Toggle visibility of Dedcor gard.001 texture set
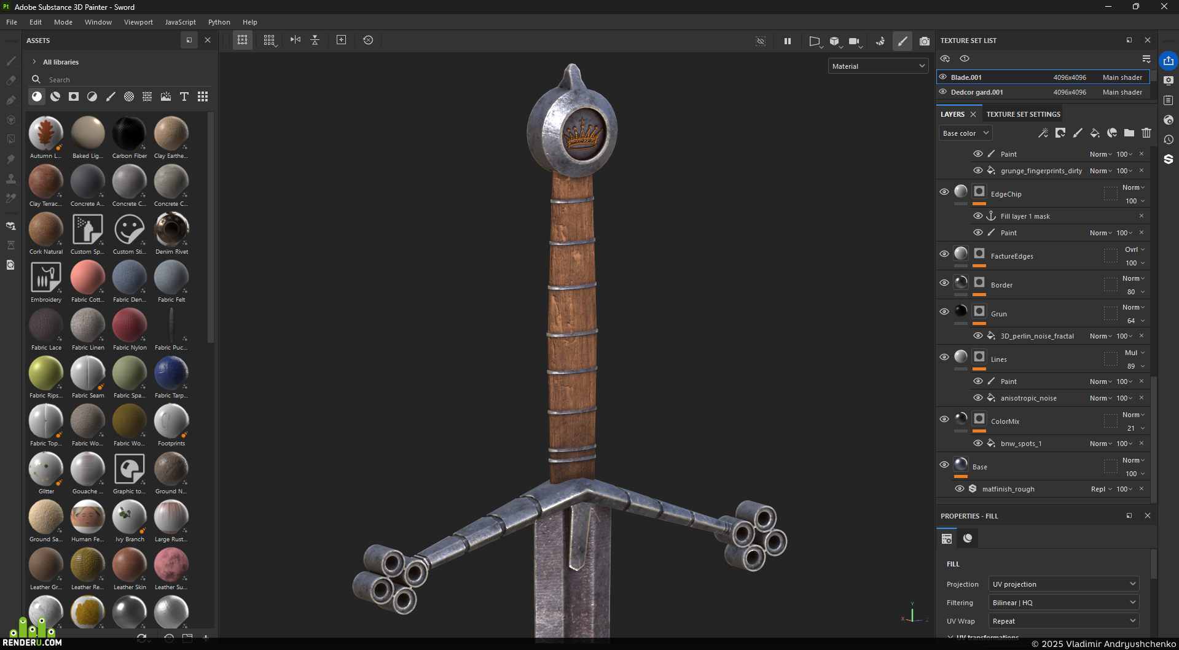The width and height of the screenshot is (1179, 650). pos(943,92)
